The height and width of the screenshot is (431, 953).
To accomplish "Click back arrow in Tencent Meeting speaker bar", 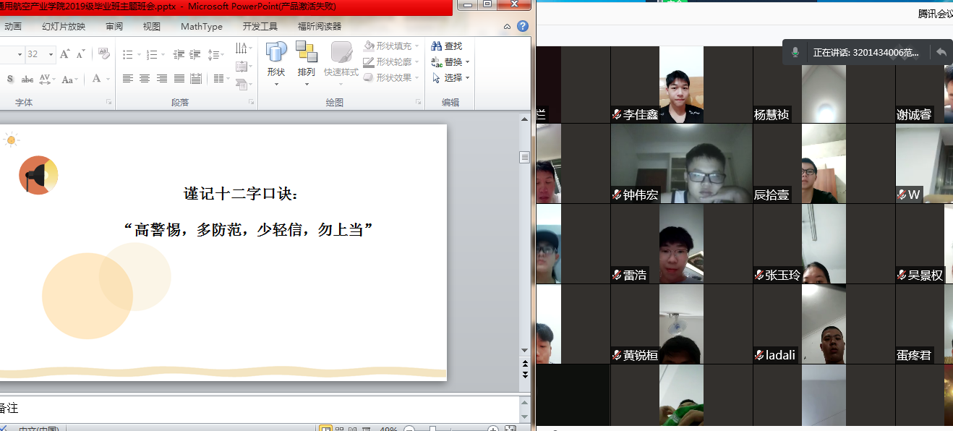I will (941, 52).
